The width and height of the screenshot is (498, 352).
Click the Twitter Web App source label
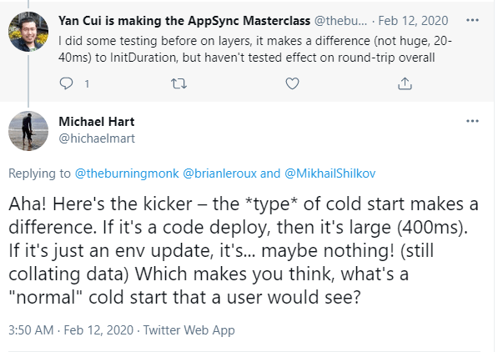pyautogui.click(x=189, y=330)
